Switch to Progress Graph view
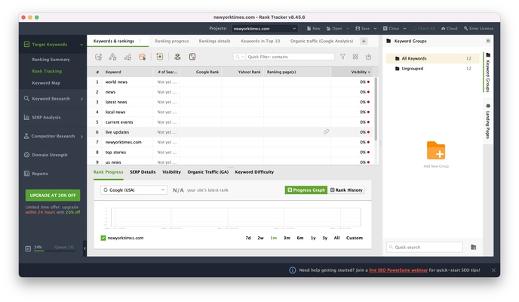This screenshot has width=519, height=302. [x=306, y=190]
